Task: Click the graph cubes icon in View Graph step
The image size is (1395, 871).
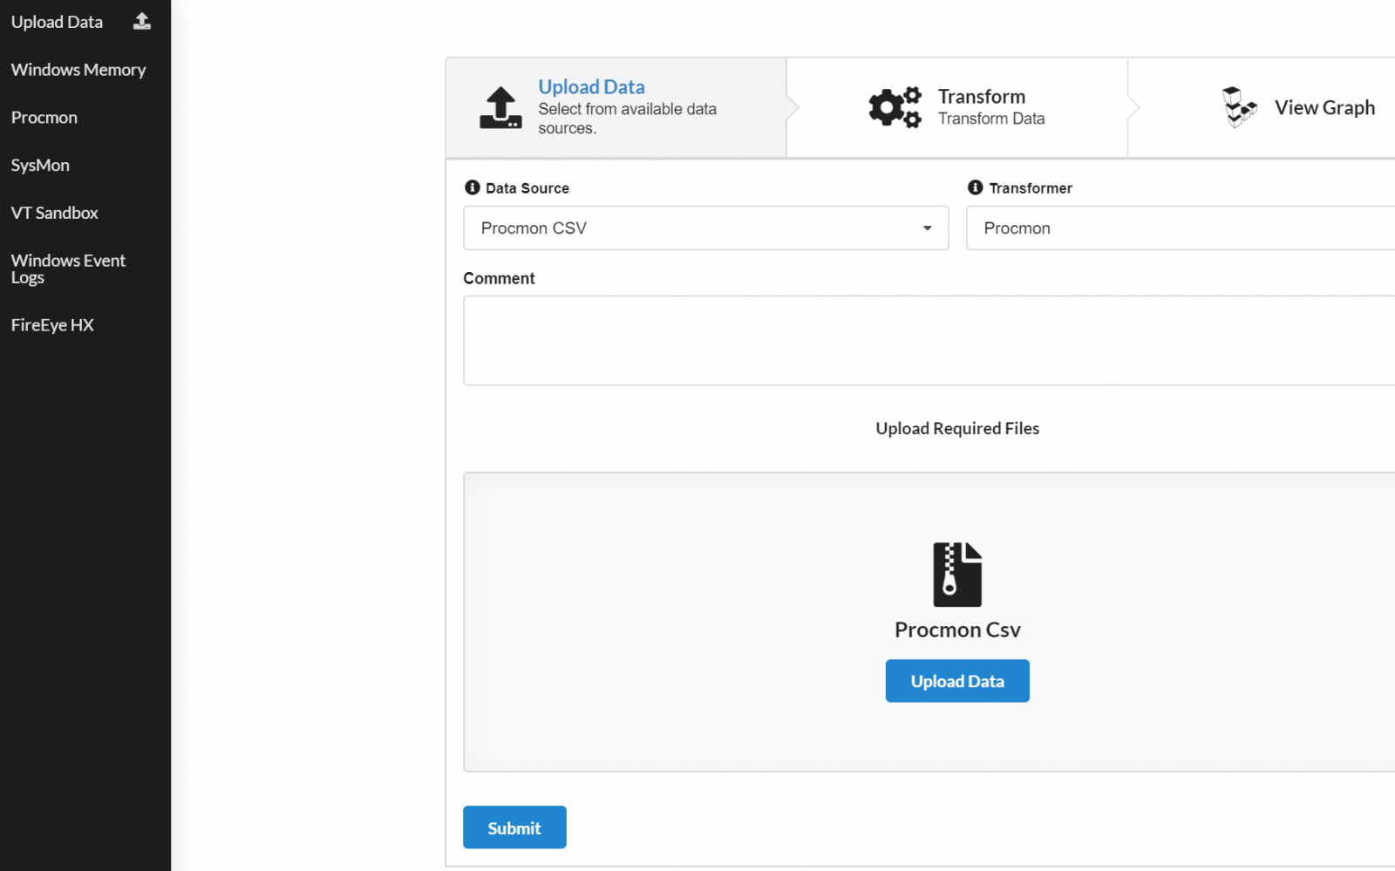Action: [x=1239, y=107]
